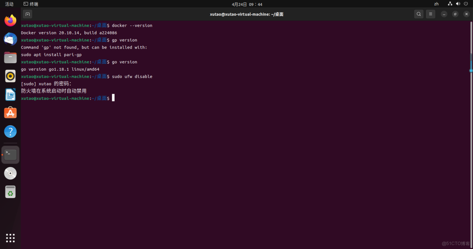Click the terminal cursor at last prompt

pyautogui.click(x=113, y=98)
